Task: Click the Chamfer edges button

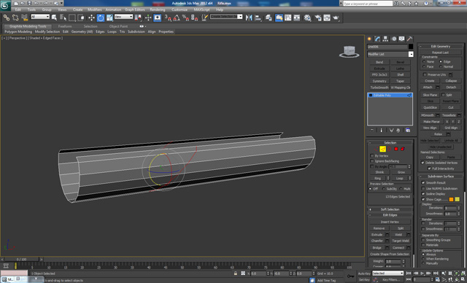Action: [x=377, y=241]
